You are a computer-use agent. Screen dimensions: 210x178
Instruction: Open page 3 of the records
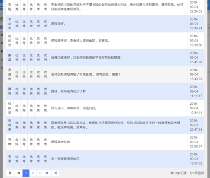click(39, 173)
